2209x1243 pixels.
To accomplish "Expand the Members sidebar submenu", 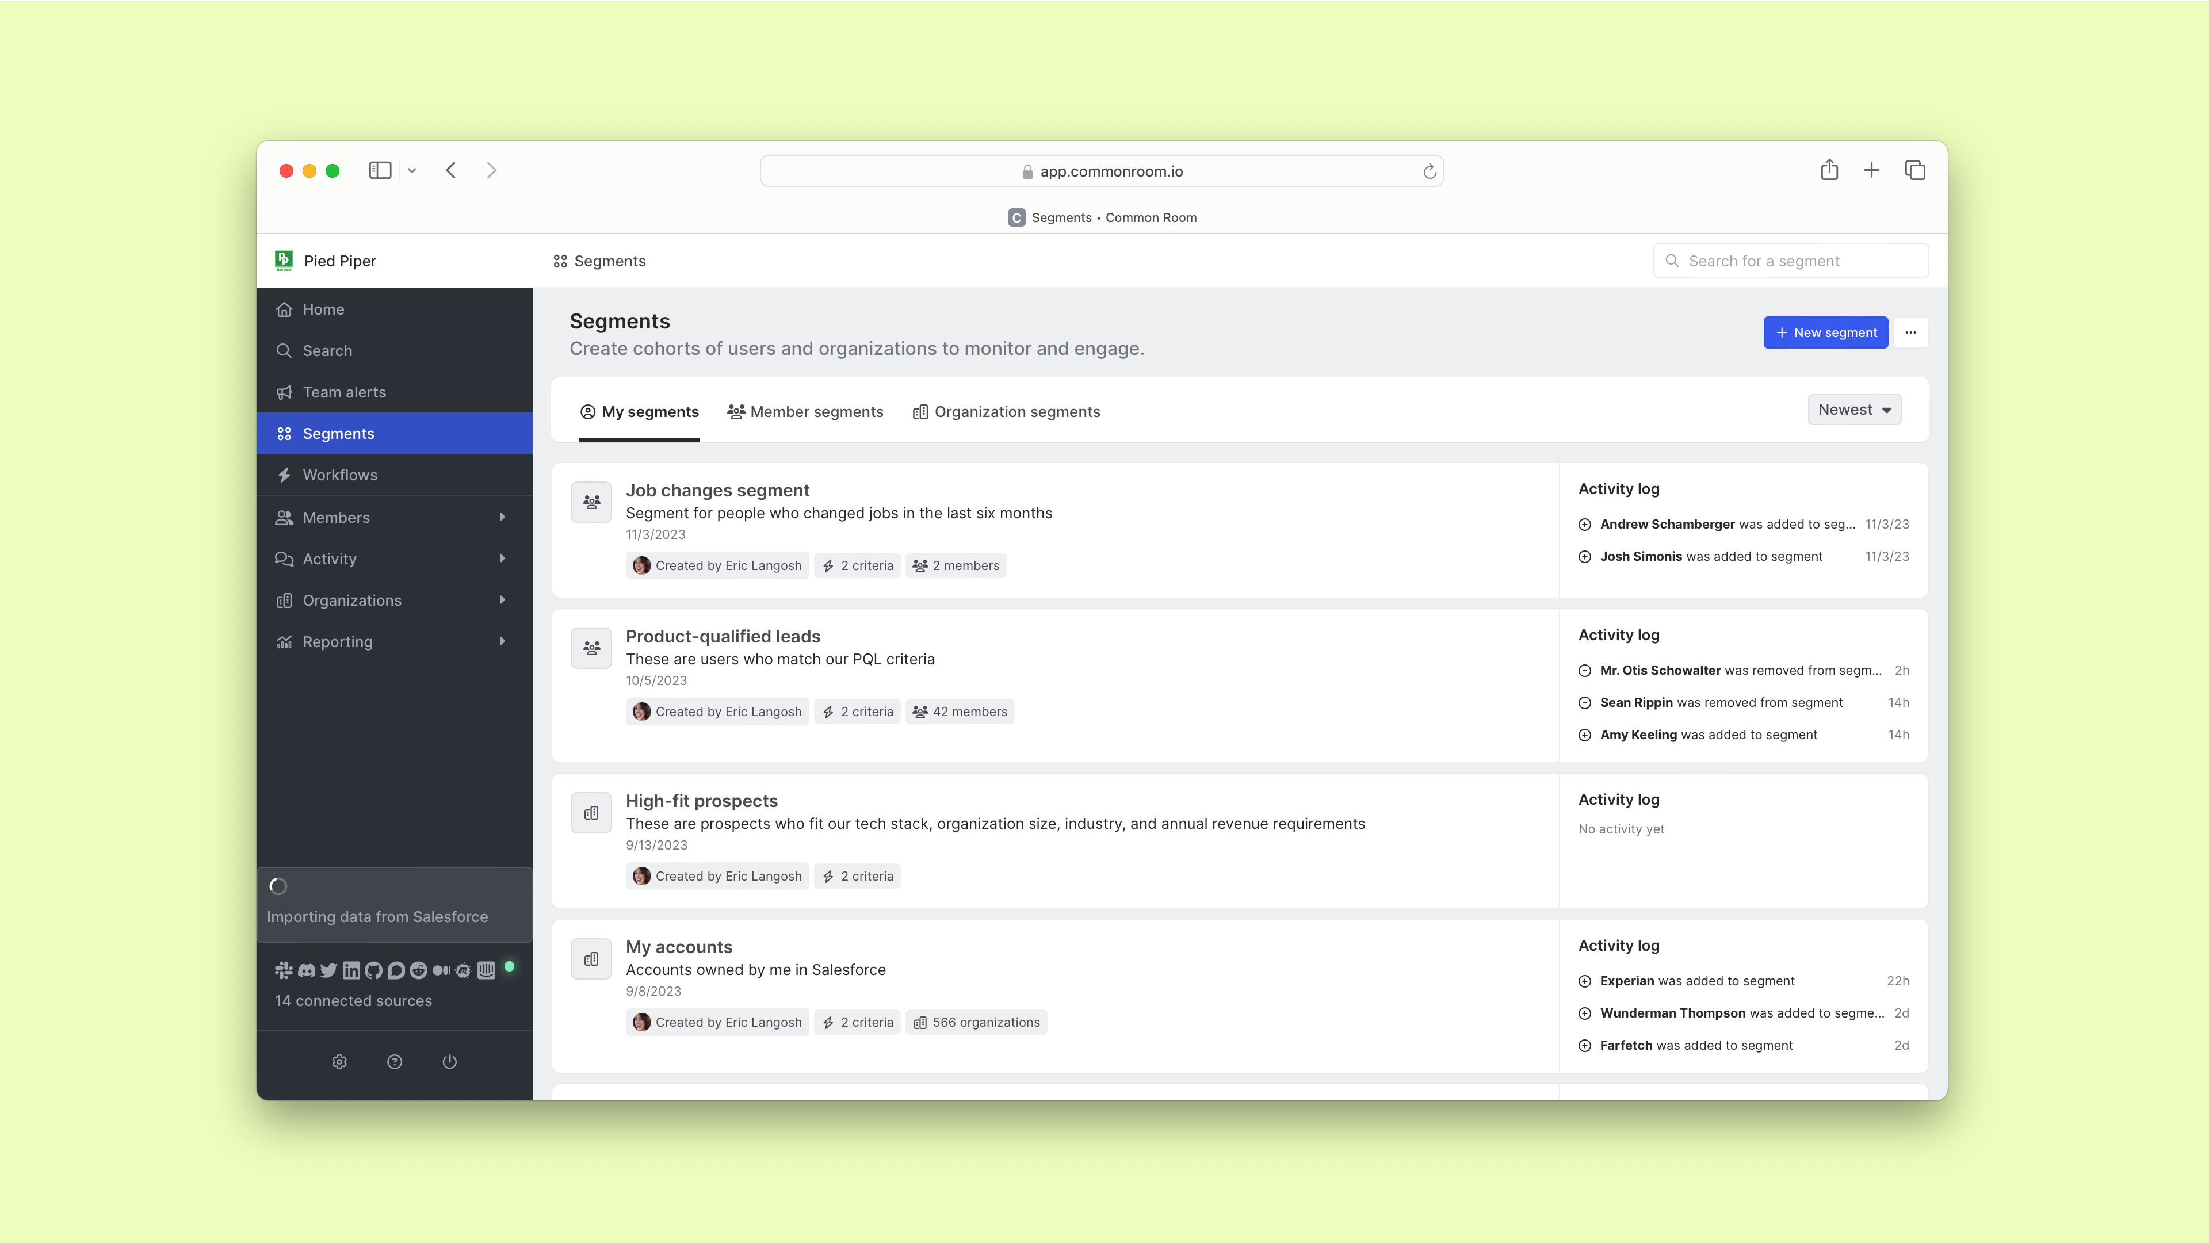I will click(x=503, y=517).
